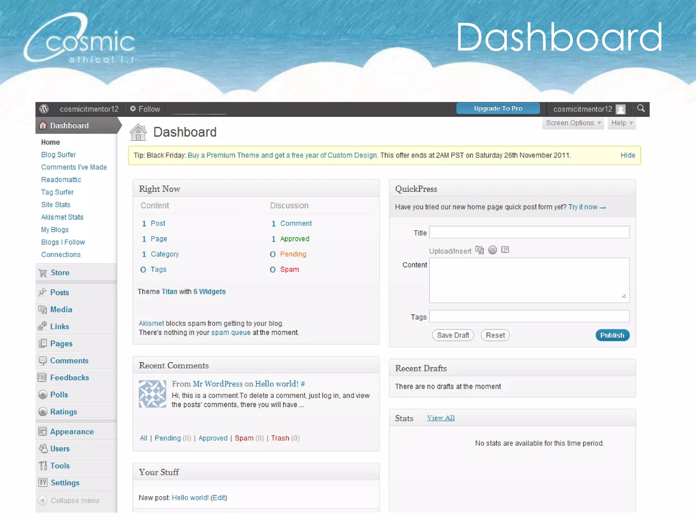Open Connections in sidebar
The width and height of the screenshot is (696, 522).
point(61,255)
